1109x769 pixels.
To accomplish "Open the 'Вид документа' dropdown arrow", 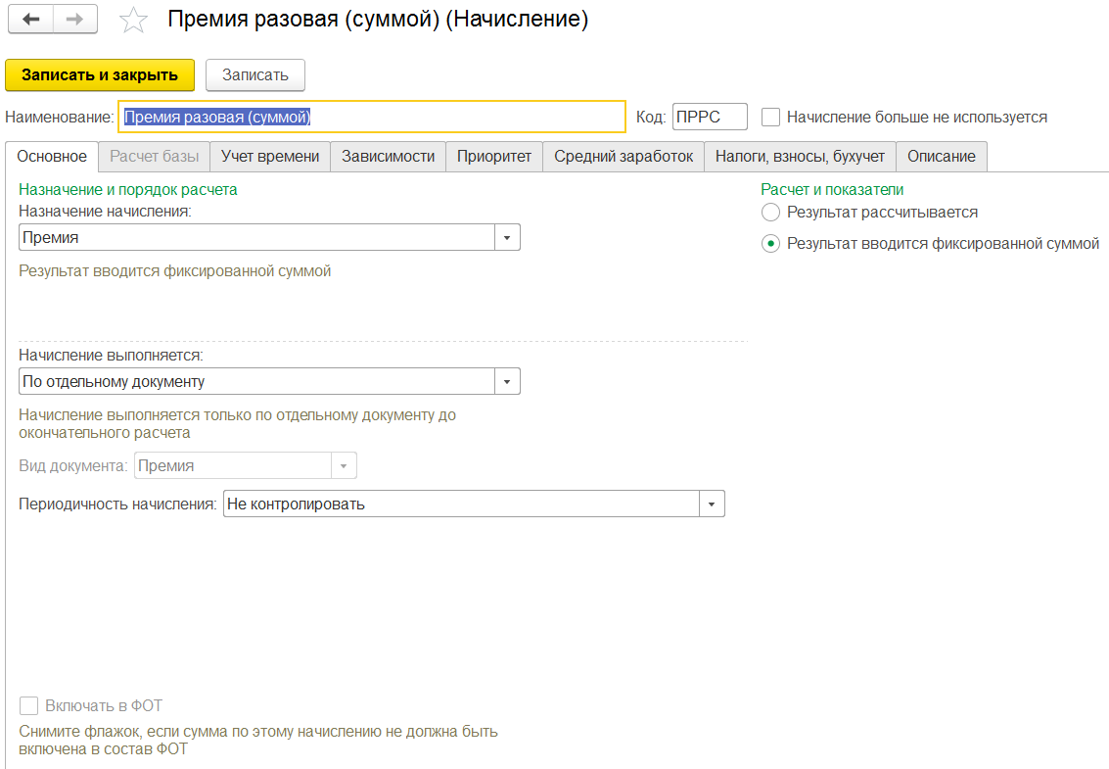I will 344,465.
